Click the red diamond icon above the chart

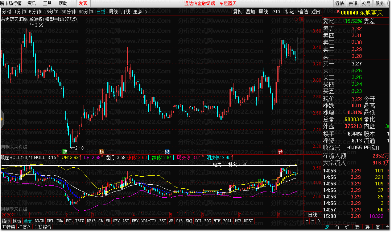296,19
